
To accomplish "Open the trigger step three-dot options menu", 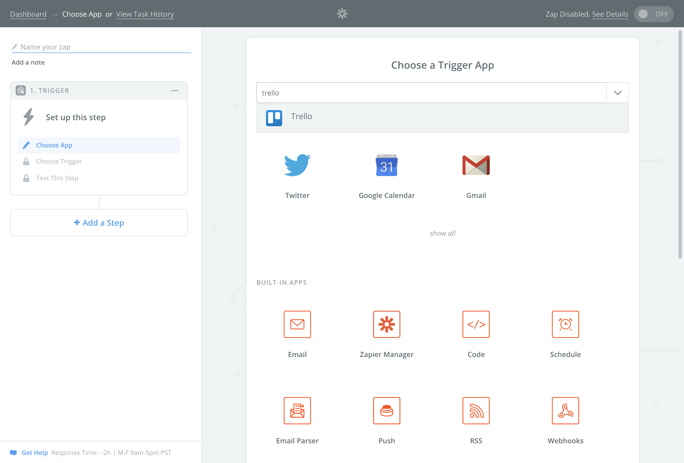I will pos(175,91).
